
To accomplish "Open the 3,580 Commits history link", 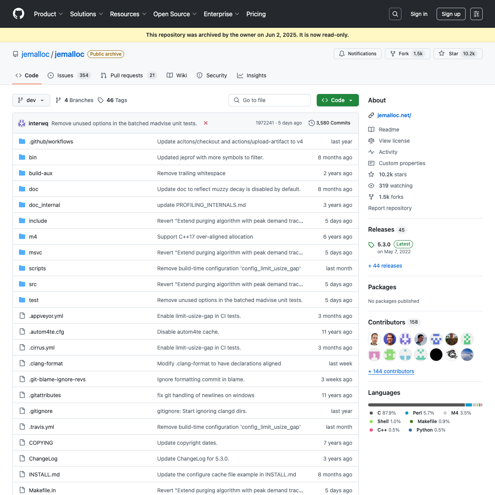I will (329, 123).
